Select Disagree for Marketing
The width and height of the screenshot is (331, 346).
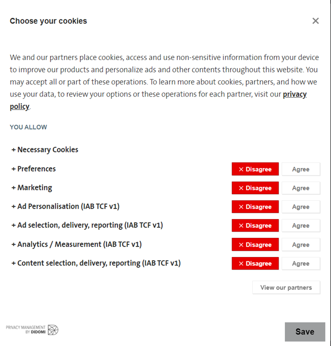tap(255, 188)
